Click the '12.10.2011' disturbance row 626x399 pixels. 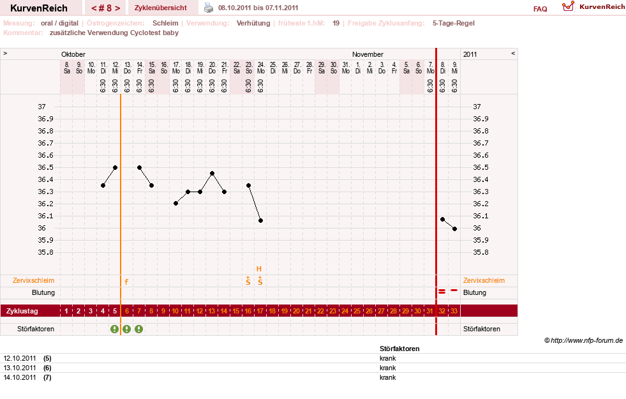click(313, 358)
